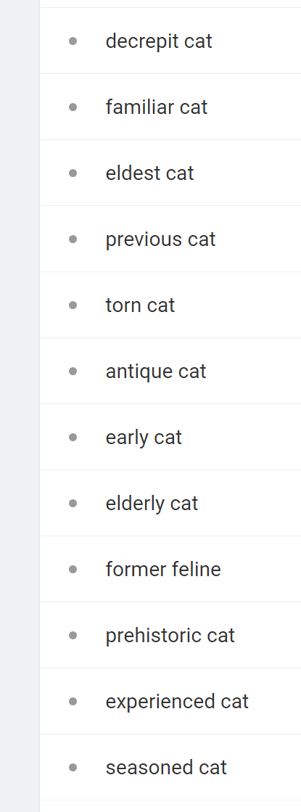Image resolution: width=301 pixels, height=812 pixels.
Task: Open the 'previous cat' item
Action: click(x=170, y=239)
